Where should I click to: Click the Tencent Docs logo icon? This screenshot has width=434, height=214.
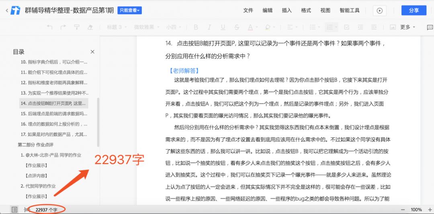[16, 10]
